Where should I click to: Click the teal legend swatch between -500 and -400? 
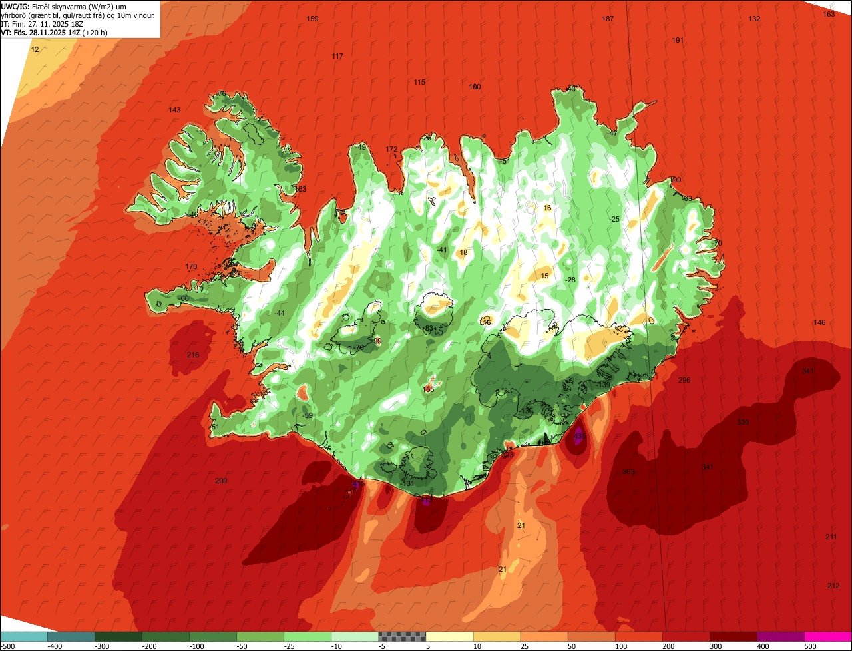(23, 636)
